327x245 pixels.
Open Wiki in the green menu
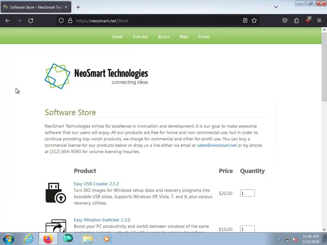[184, 37]
